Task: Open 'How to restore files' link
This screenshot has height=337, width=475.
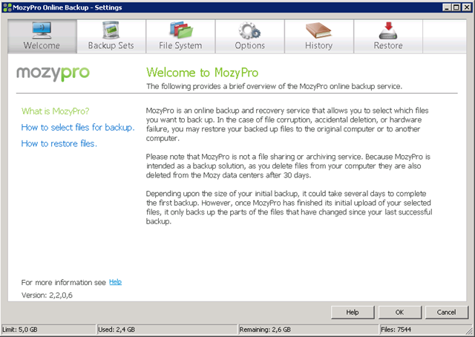Action: point(59,144)
